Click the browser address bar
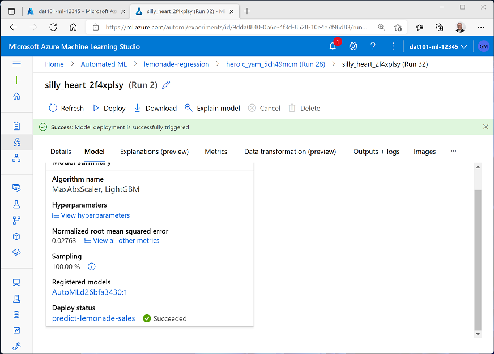This screenshot has height=354, width=494. coord(232,27)
